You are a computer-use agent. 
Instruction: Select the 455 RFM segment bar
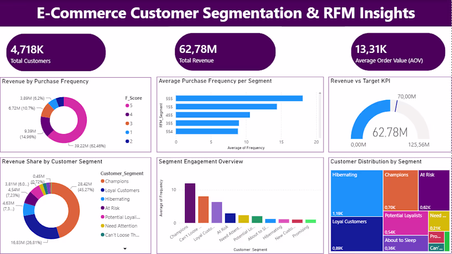(x=213, y=115)
